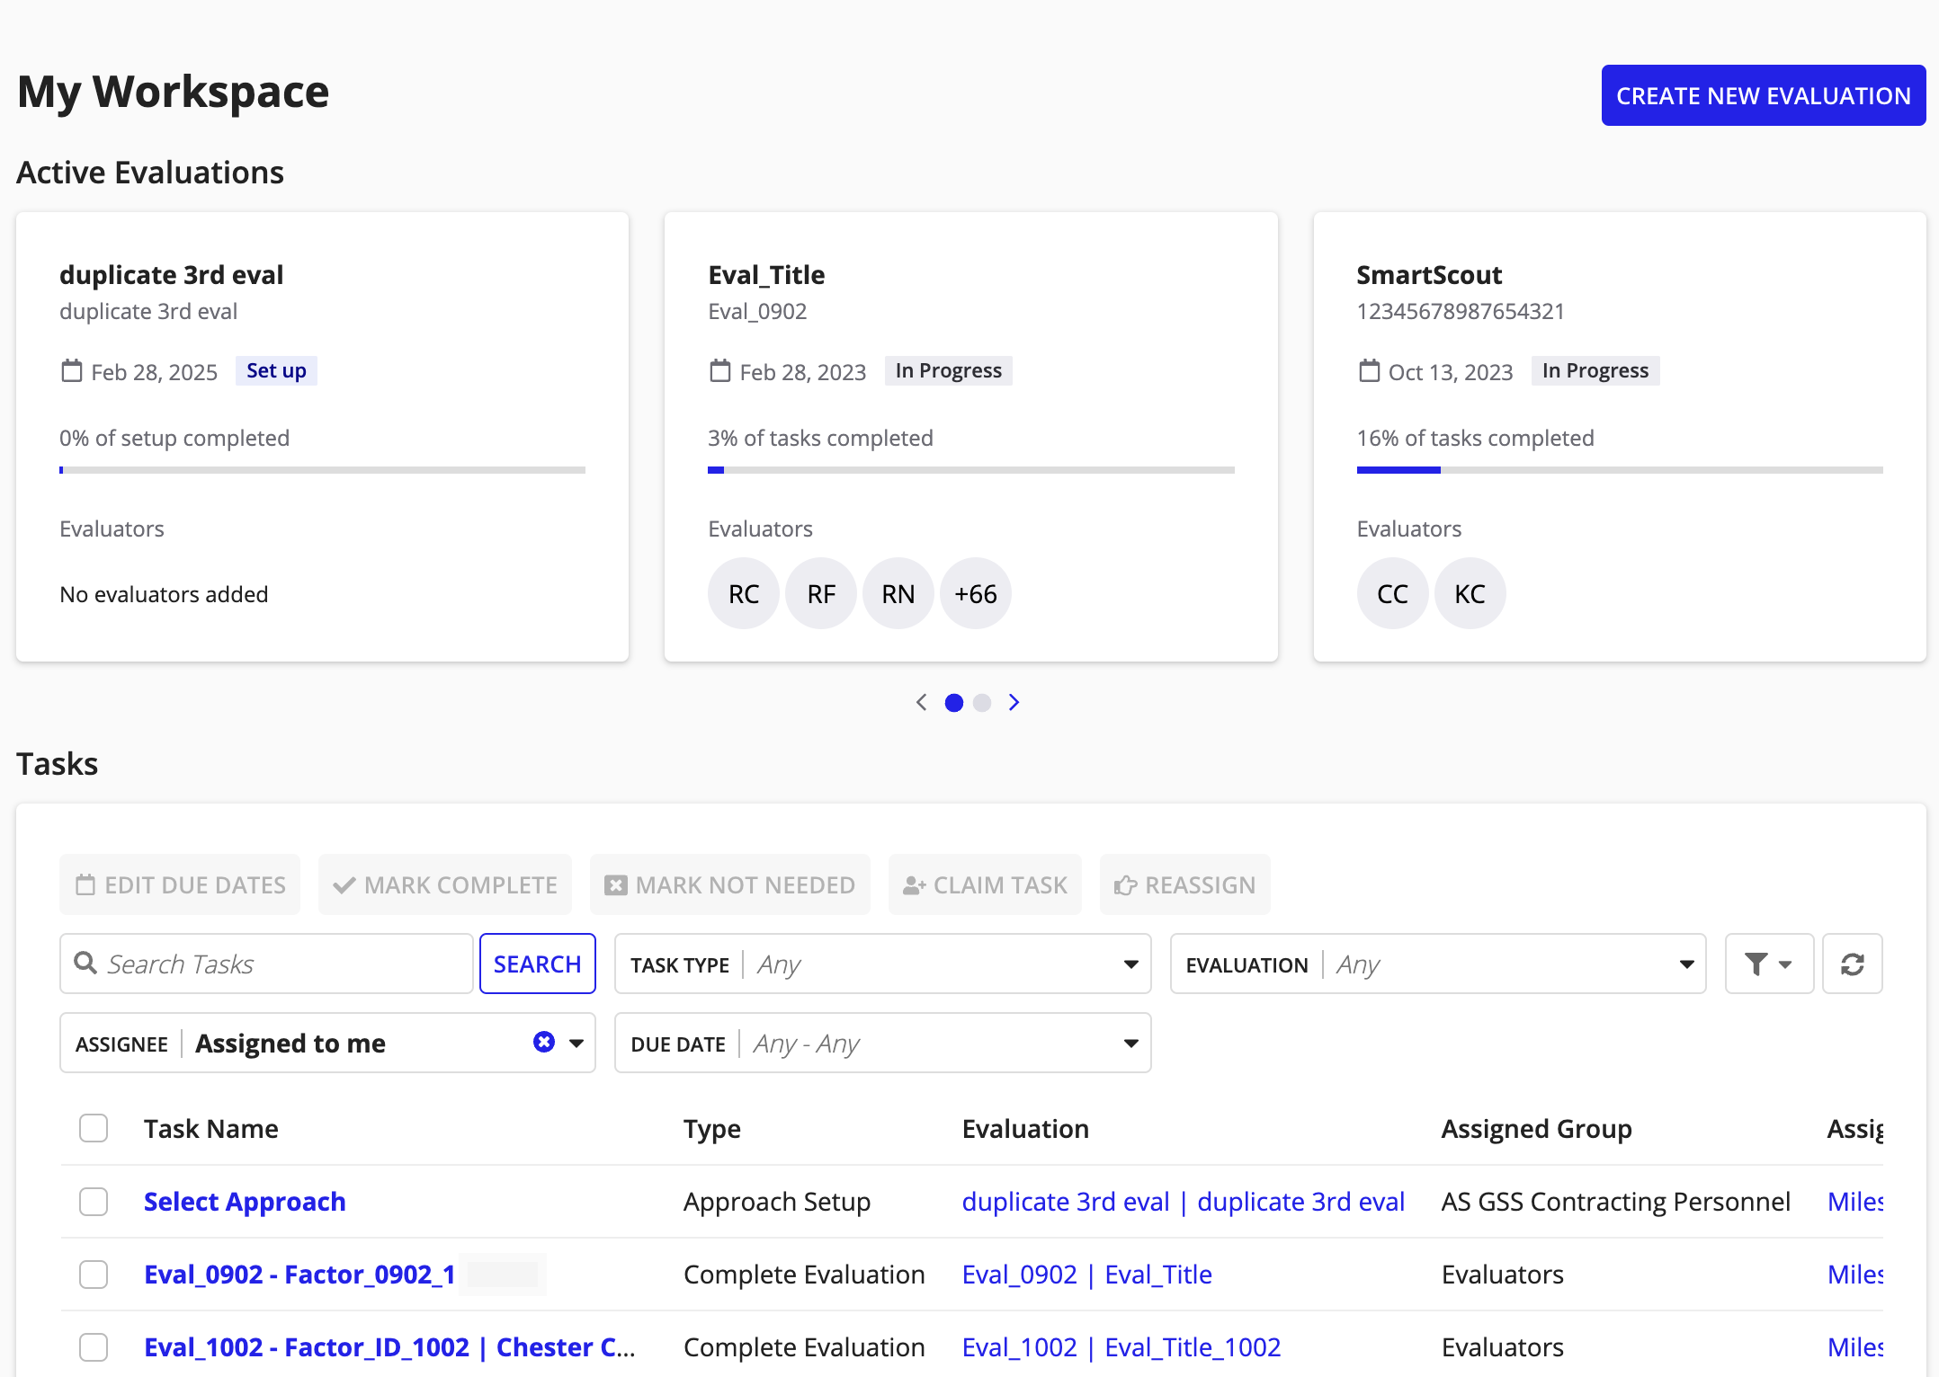Check the Eval_0902 - Factor_0902_1 checkbox
The image size is (1939, 1377).
(94, 1274)
